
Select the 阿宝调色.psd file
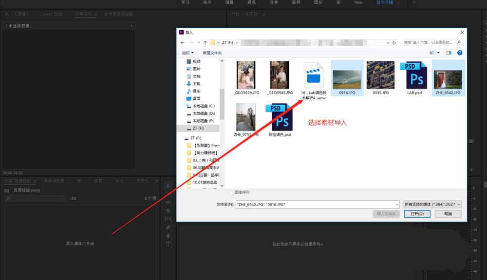pos(280,120)
